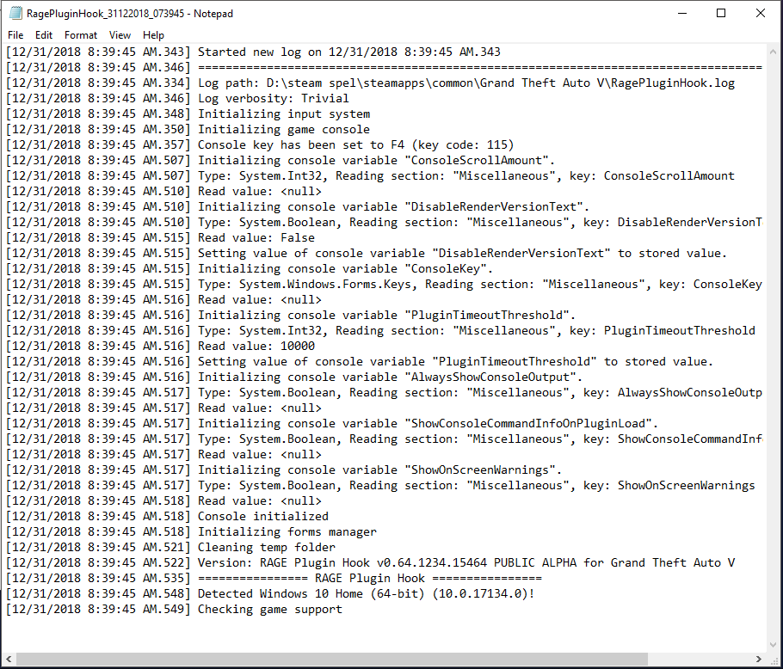Click the 'Log verbosity: Trivial' line

[x=177, y=98]
